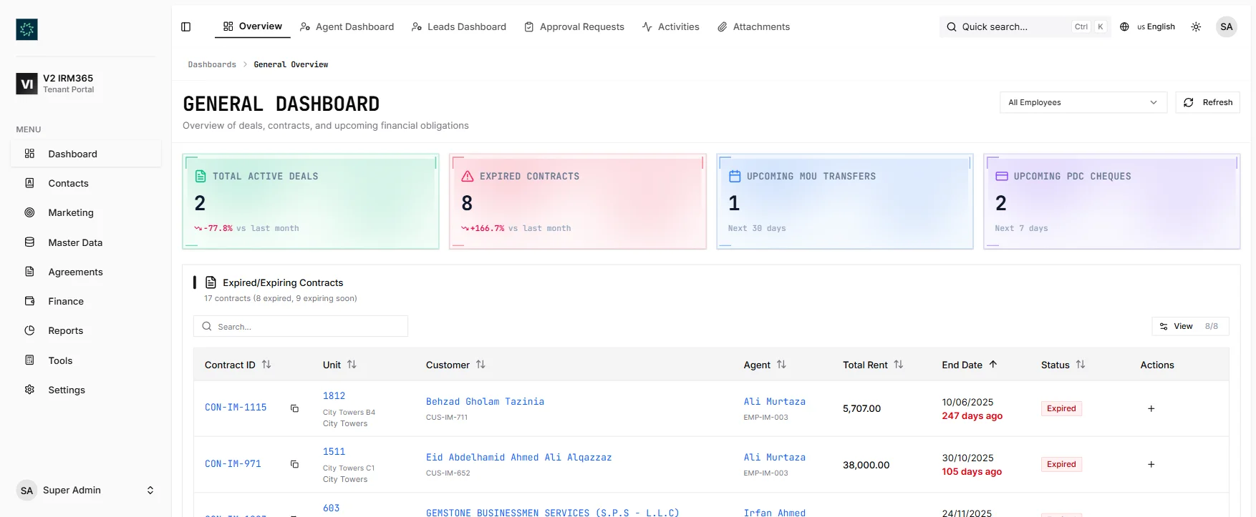Screen dimensions: 1256x517
Task: Click the globe language icon
Action: coord(1124,27)
